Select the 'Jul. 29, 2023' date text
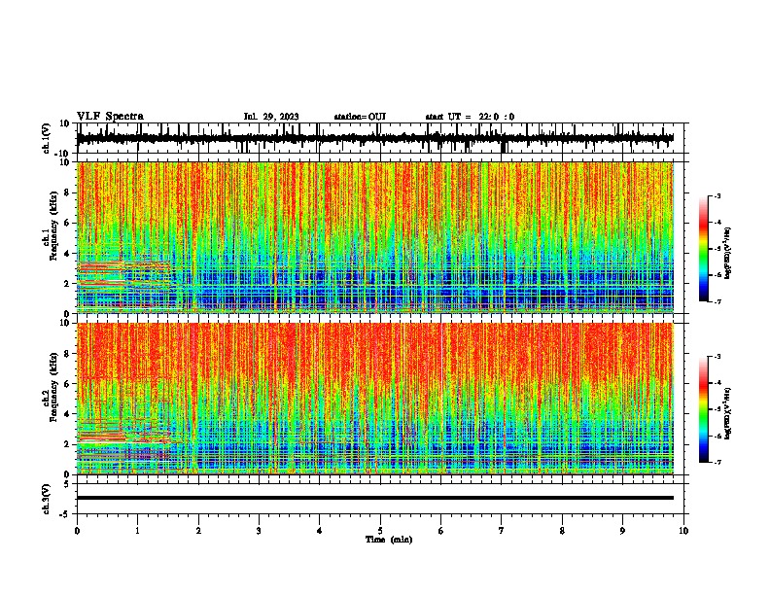 pos(271,117)
